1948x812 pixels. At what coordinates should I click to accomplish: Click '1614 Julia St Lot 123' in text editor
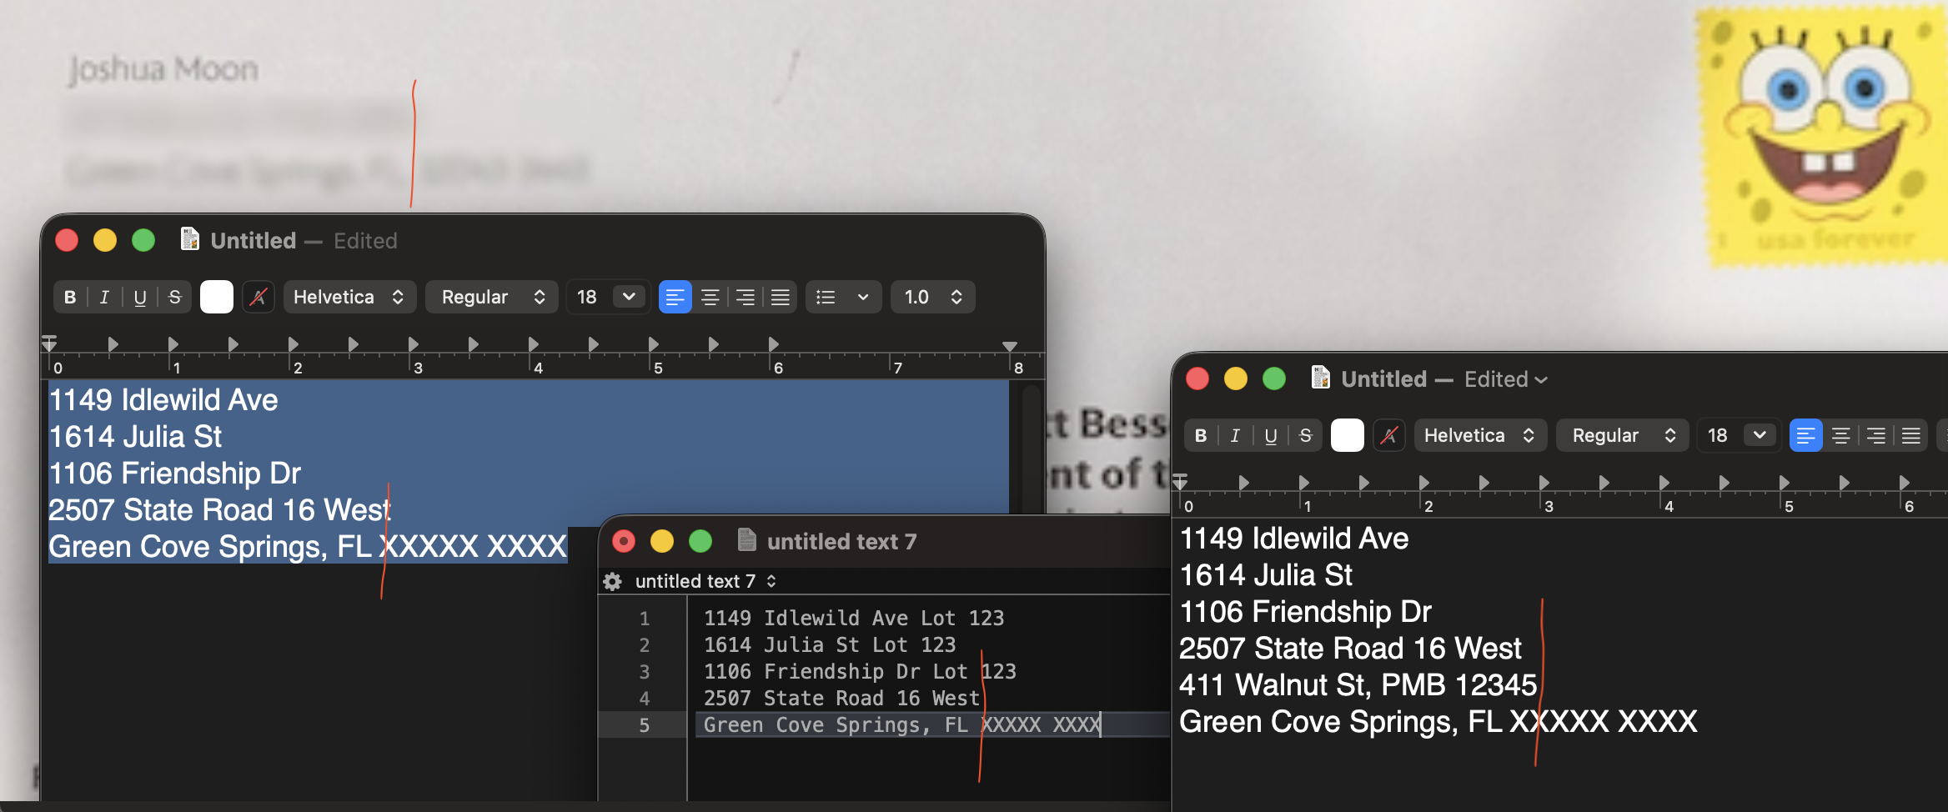click(830, 645)
